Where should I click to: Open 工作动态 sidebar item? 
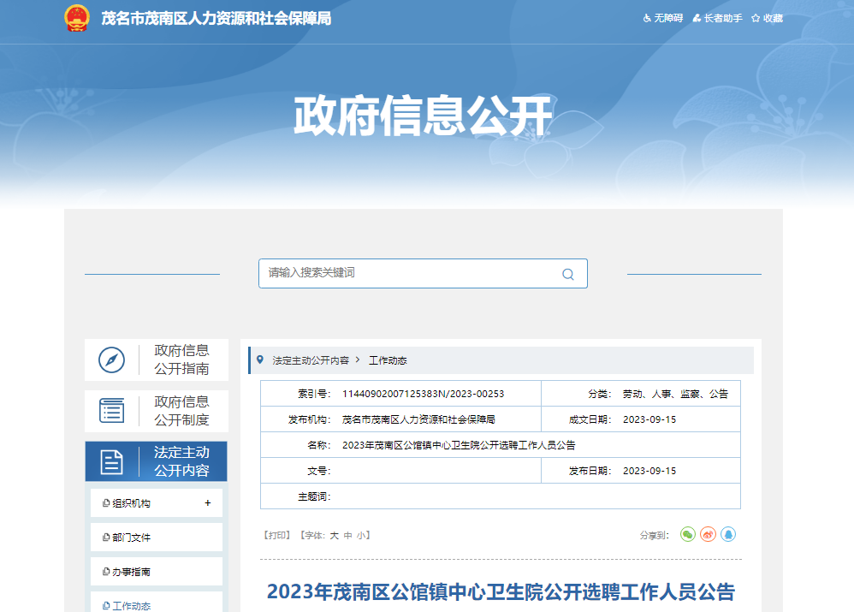[132, 605]
